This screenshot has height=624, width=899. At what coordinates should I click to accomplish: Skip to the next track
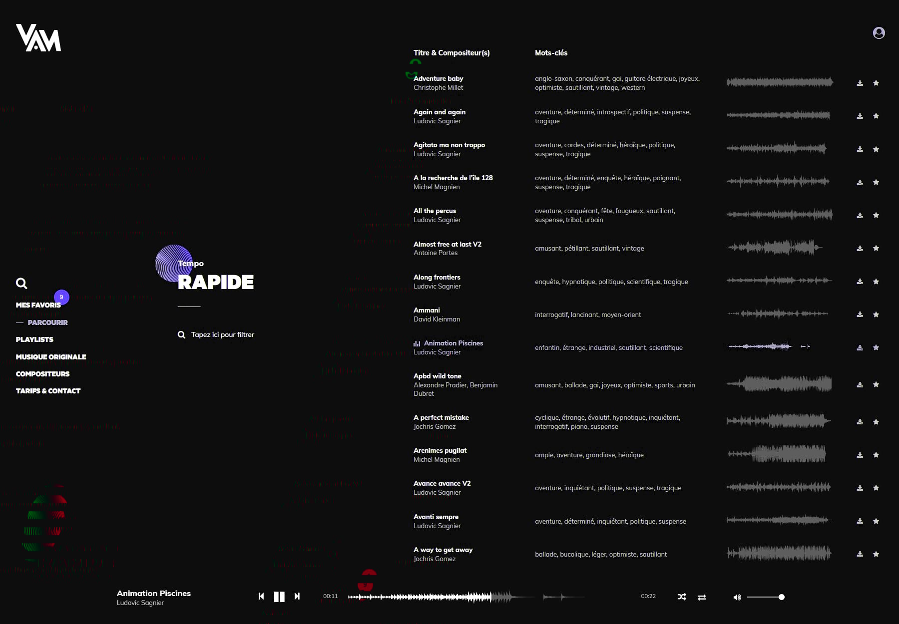coord(297,596)
